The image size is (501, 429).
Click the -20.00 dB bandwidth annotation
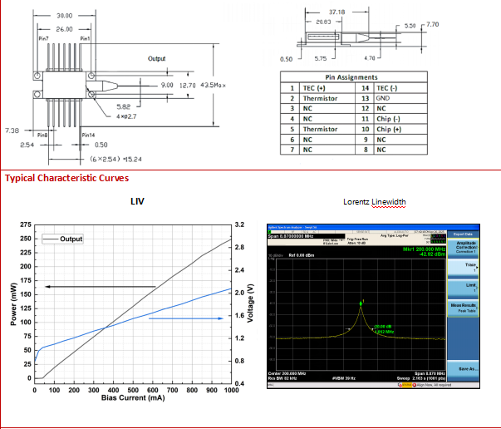click(x=383, y=327)
